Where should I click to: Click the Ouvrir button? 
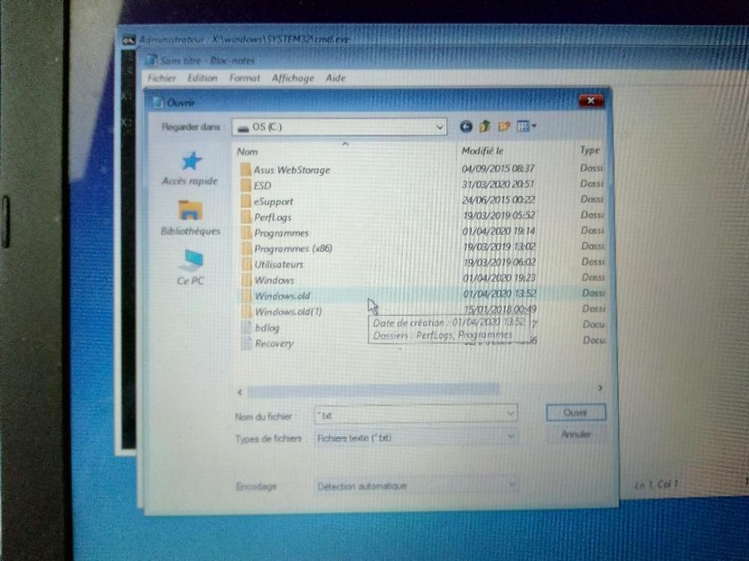pos(575,413)
